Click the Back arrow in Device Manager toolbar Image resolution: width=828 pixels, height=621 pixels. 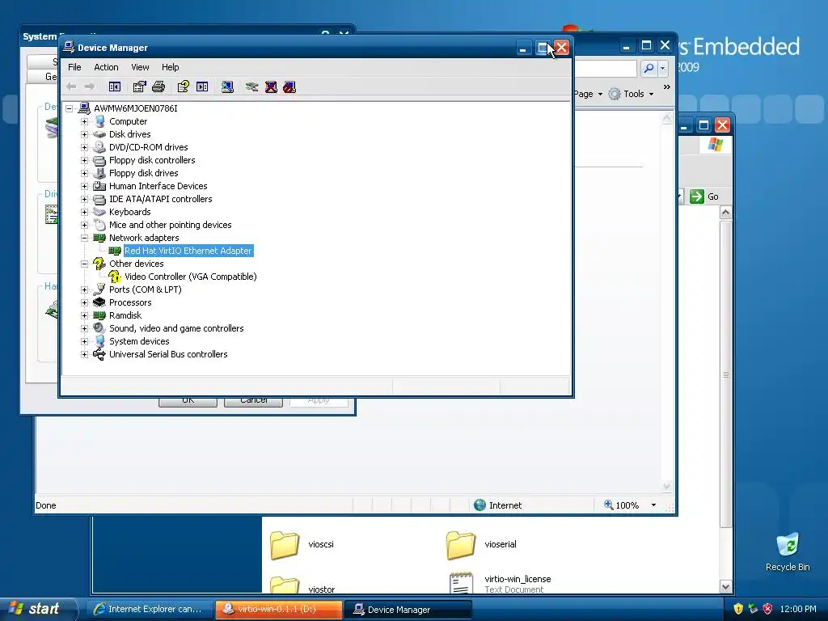coord(71,87)
